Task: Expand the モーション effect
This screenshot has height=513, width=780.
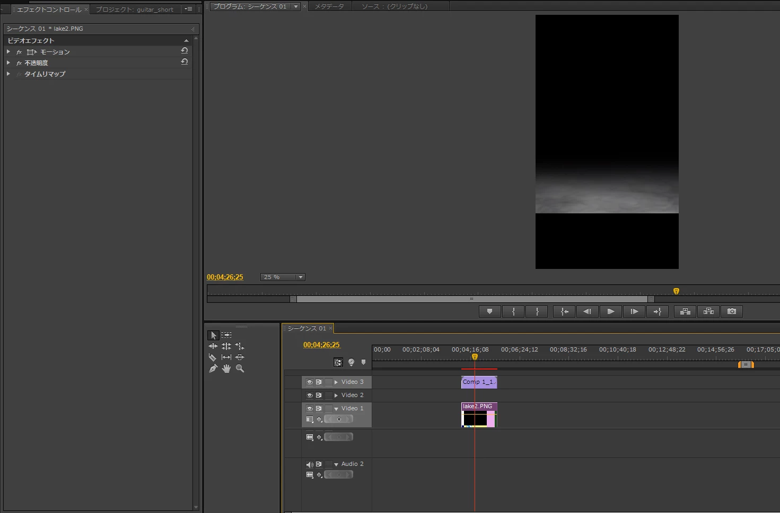Action: point(8,51)
